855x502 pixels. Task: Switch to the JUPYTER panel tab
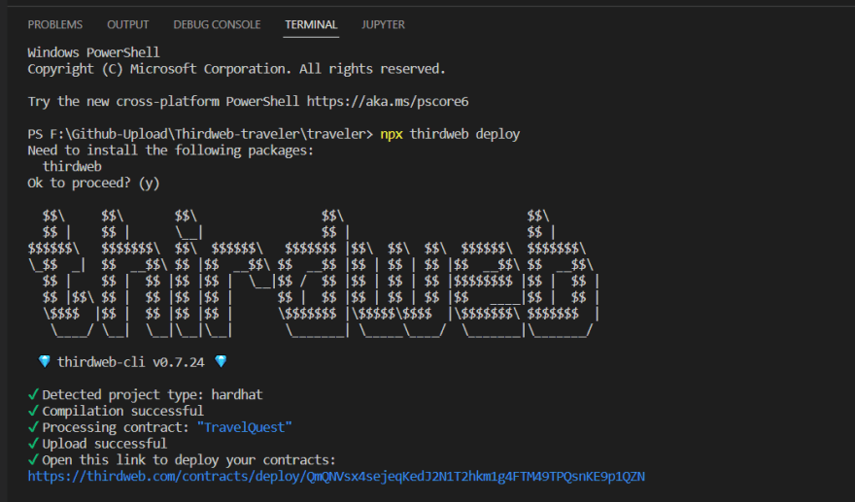(383, 24)
